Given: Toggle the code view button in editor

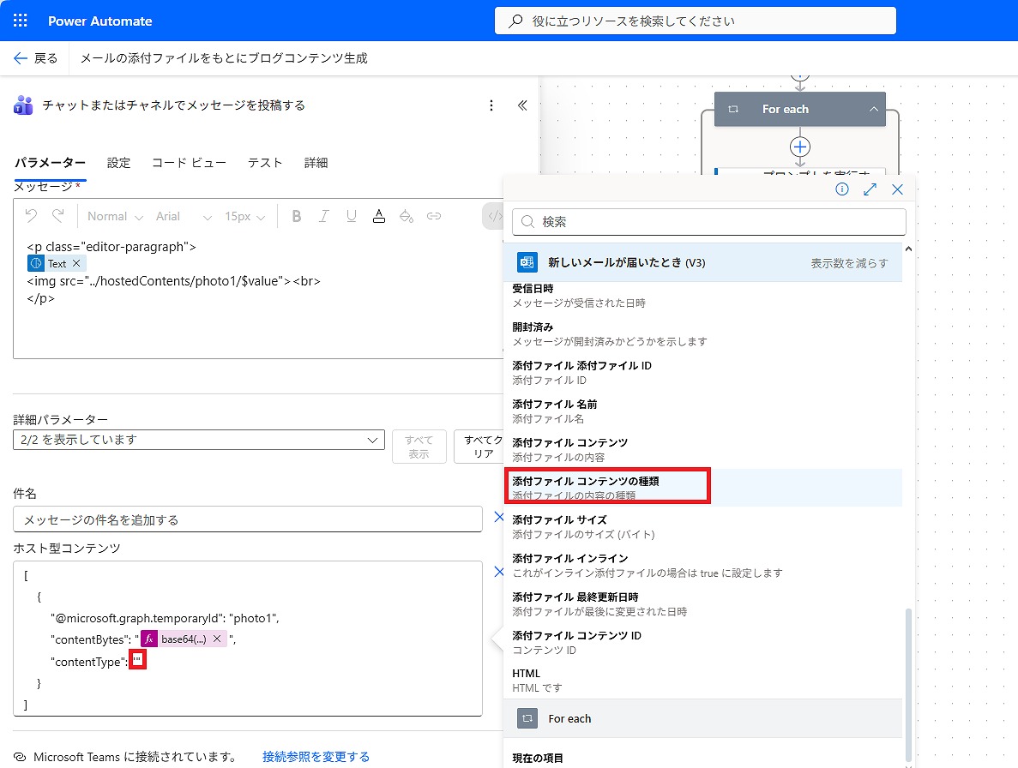Looking at the screenshot, I should coord(495,217).
